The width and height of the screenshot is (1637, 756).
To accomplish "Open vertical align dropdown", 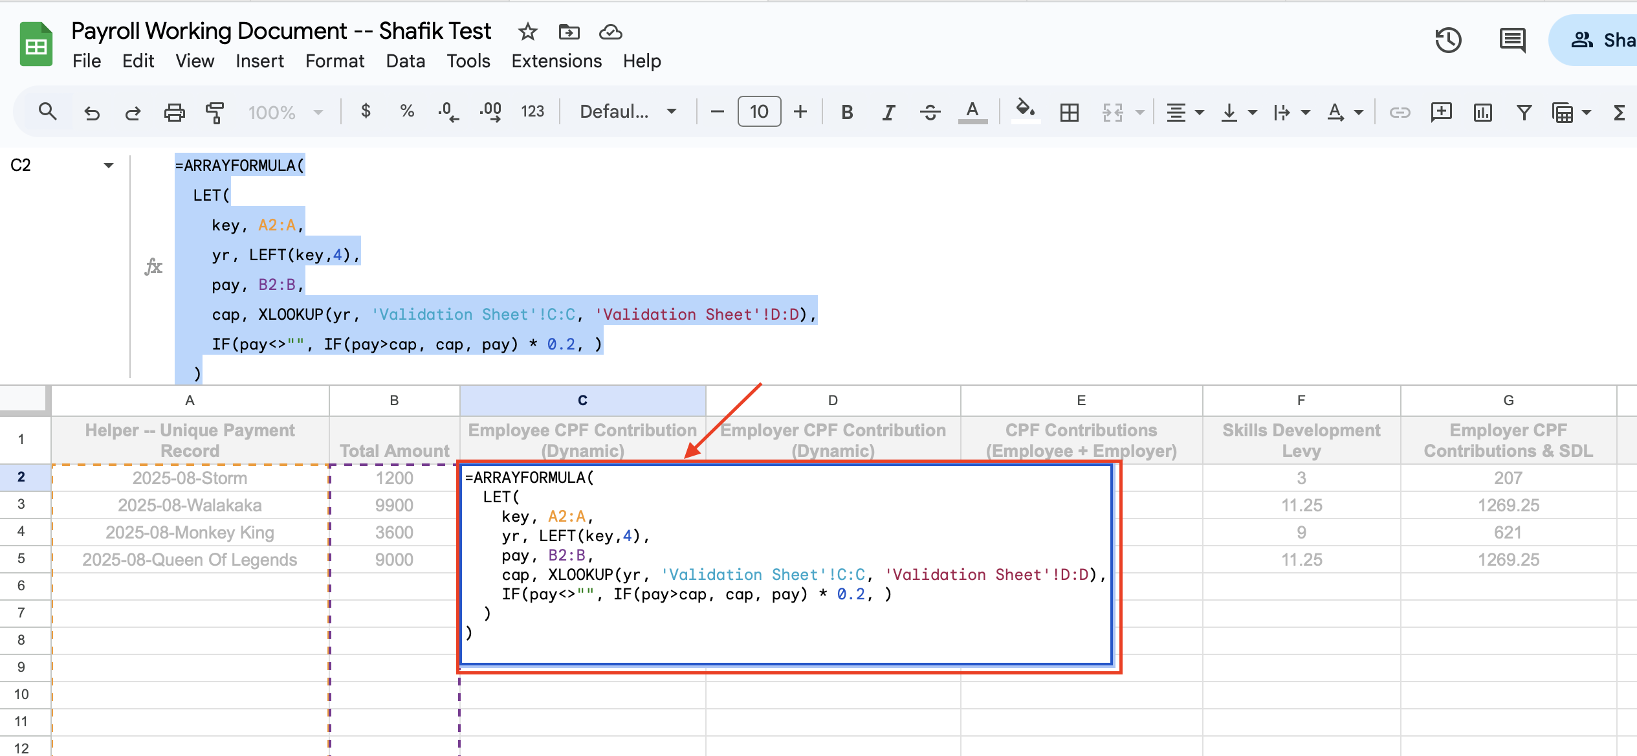I will [x=1238, y=113].
